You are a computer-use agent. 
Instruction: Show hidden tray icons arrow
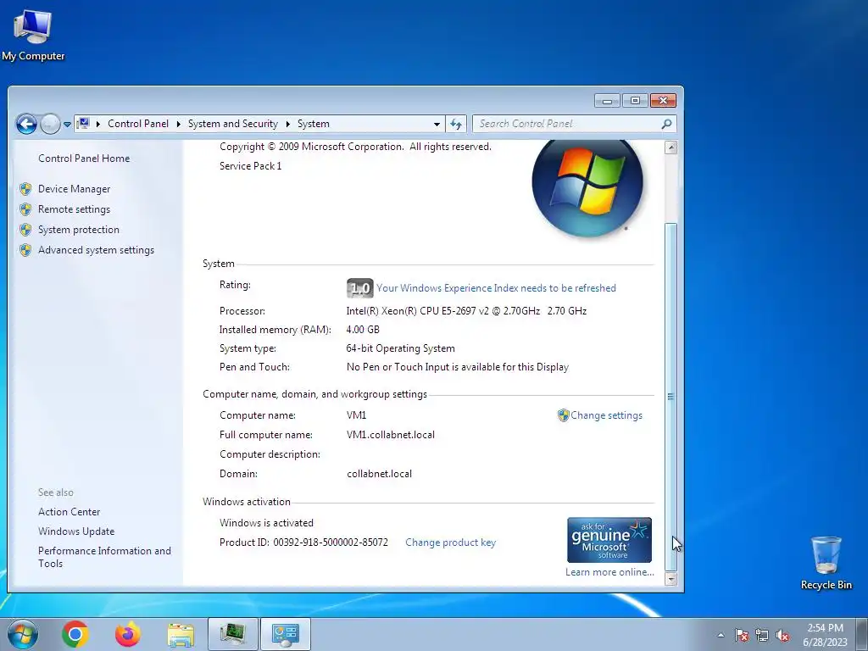[x=721, y=635]
